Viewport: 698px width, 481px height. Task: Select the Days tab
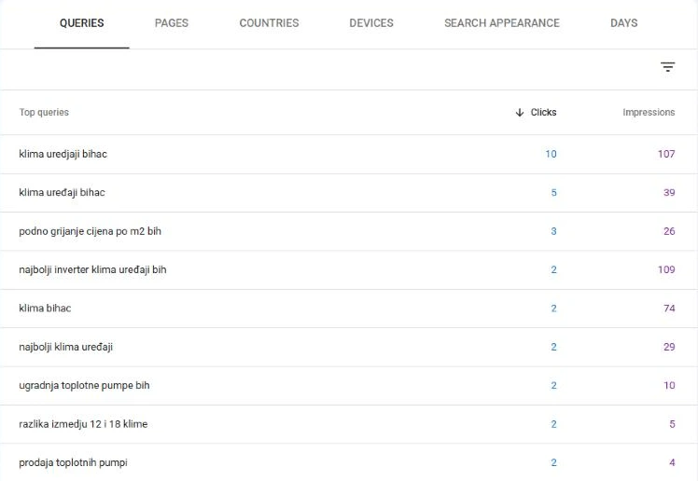pyautogui.click(x=623, y=23)
